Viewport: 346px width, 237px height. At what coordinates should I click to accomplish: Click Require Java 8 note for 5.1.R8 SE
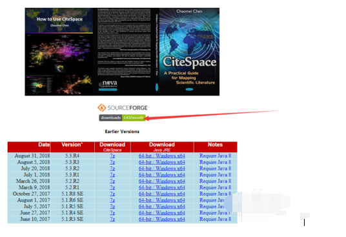pyautogui.click(x=216, y=194)
